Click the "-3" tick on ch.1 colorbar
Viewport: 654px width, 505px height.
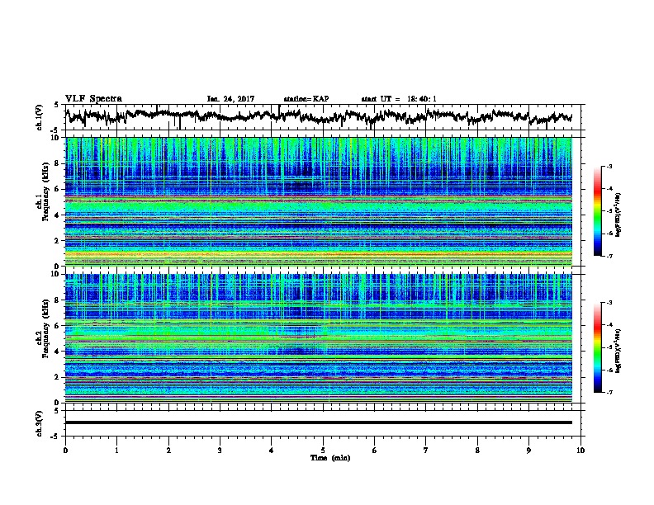[609, 167]
